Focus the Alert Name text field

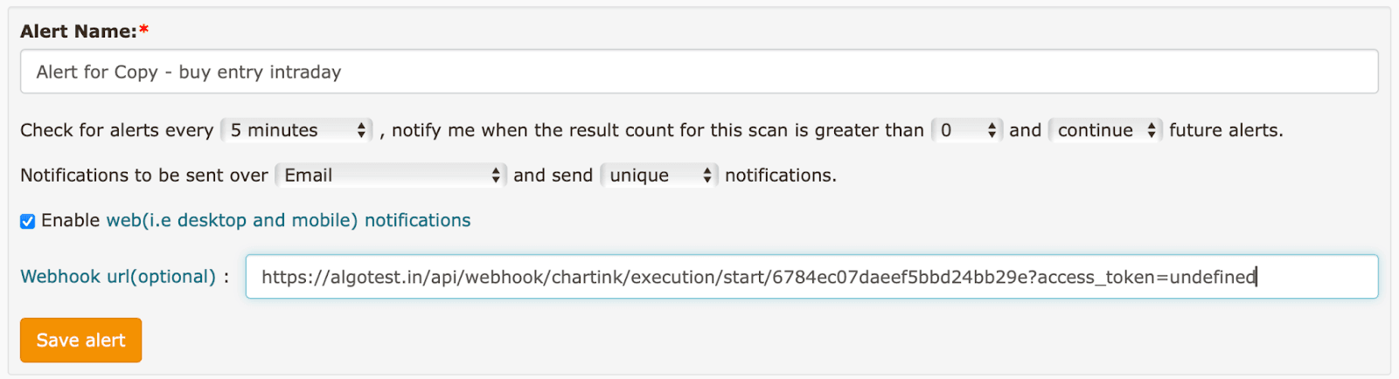699,72
